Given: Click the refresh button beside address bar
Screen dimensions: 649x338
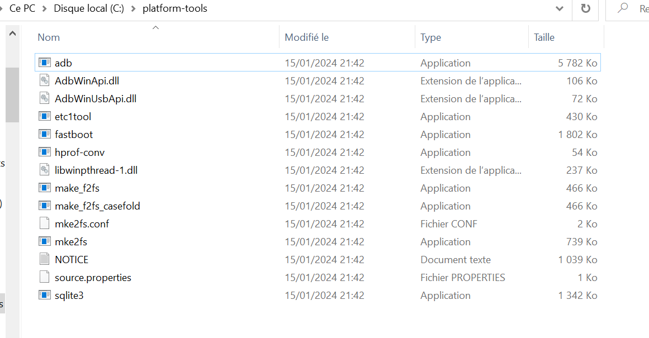Looking at the screenshot, I should point(585,9).
